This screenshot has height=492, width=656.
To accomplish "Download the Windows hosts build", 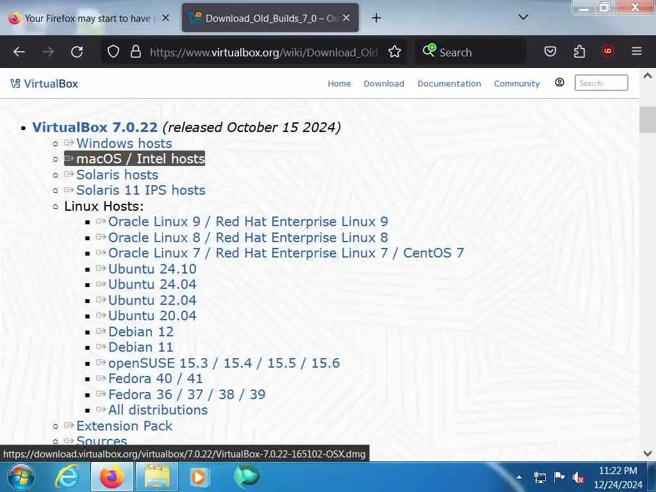I will click(x=124, y=143).
